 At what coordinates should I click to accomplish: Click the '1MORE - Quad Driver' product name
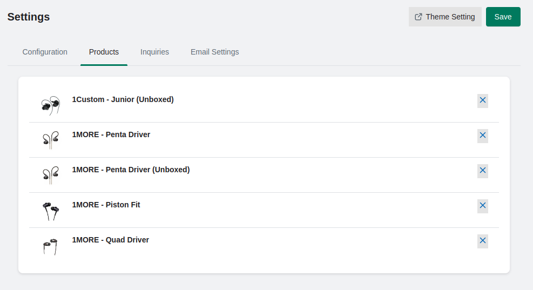click(x=111, y=240)
